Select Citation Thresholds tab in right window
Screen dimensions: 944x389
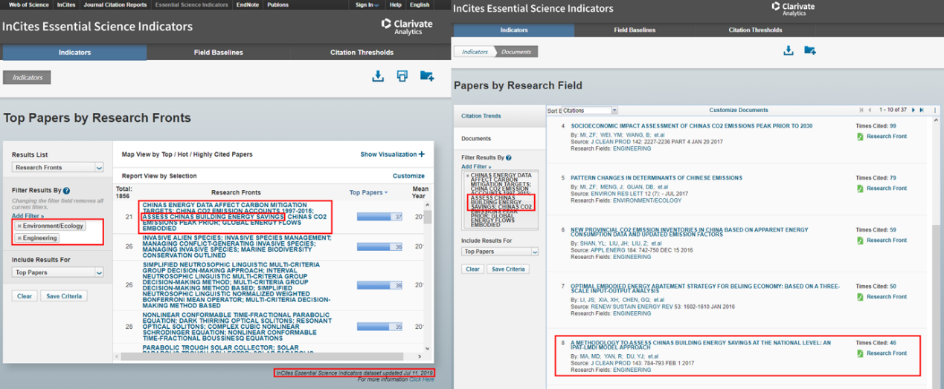pos(755,30)
